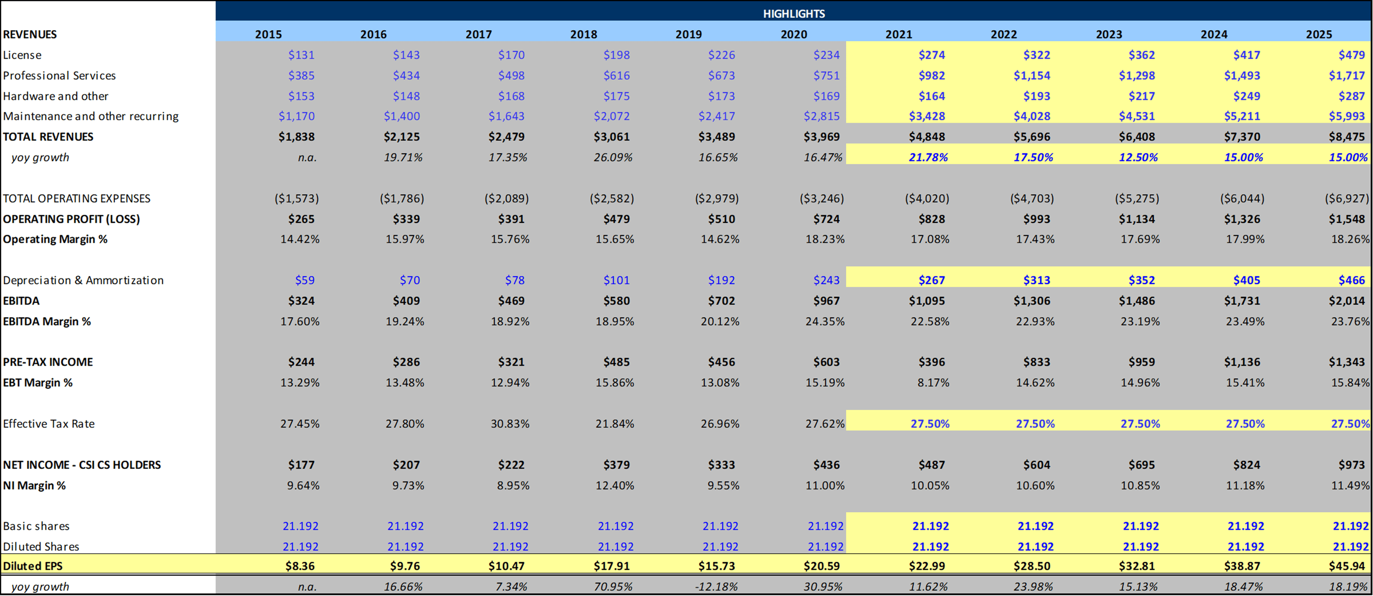Select the 2018 column header
The height and width of the screenshot is (596, 1373).
point(583,35)
